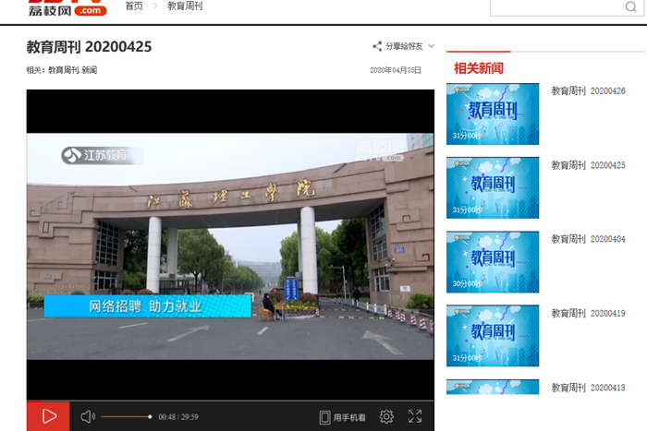Open 教育周刊 20200419 title link
Image resolution: width=647 pixels, height=431 pixels.
[588, 314]
